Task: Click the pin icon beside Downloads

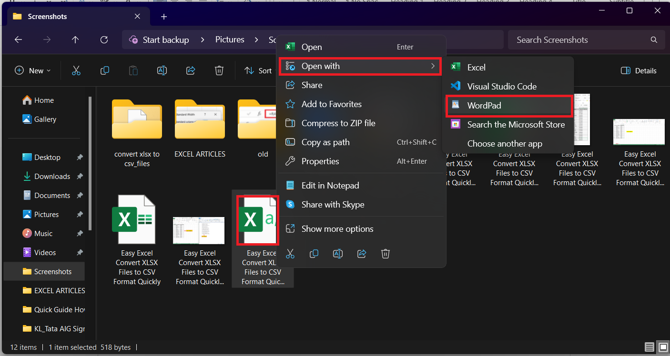Action: pyautogui.click(x=80, y=177)
